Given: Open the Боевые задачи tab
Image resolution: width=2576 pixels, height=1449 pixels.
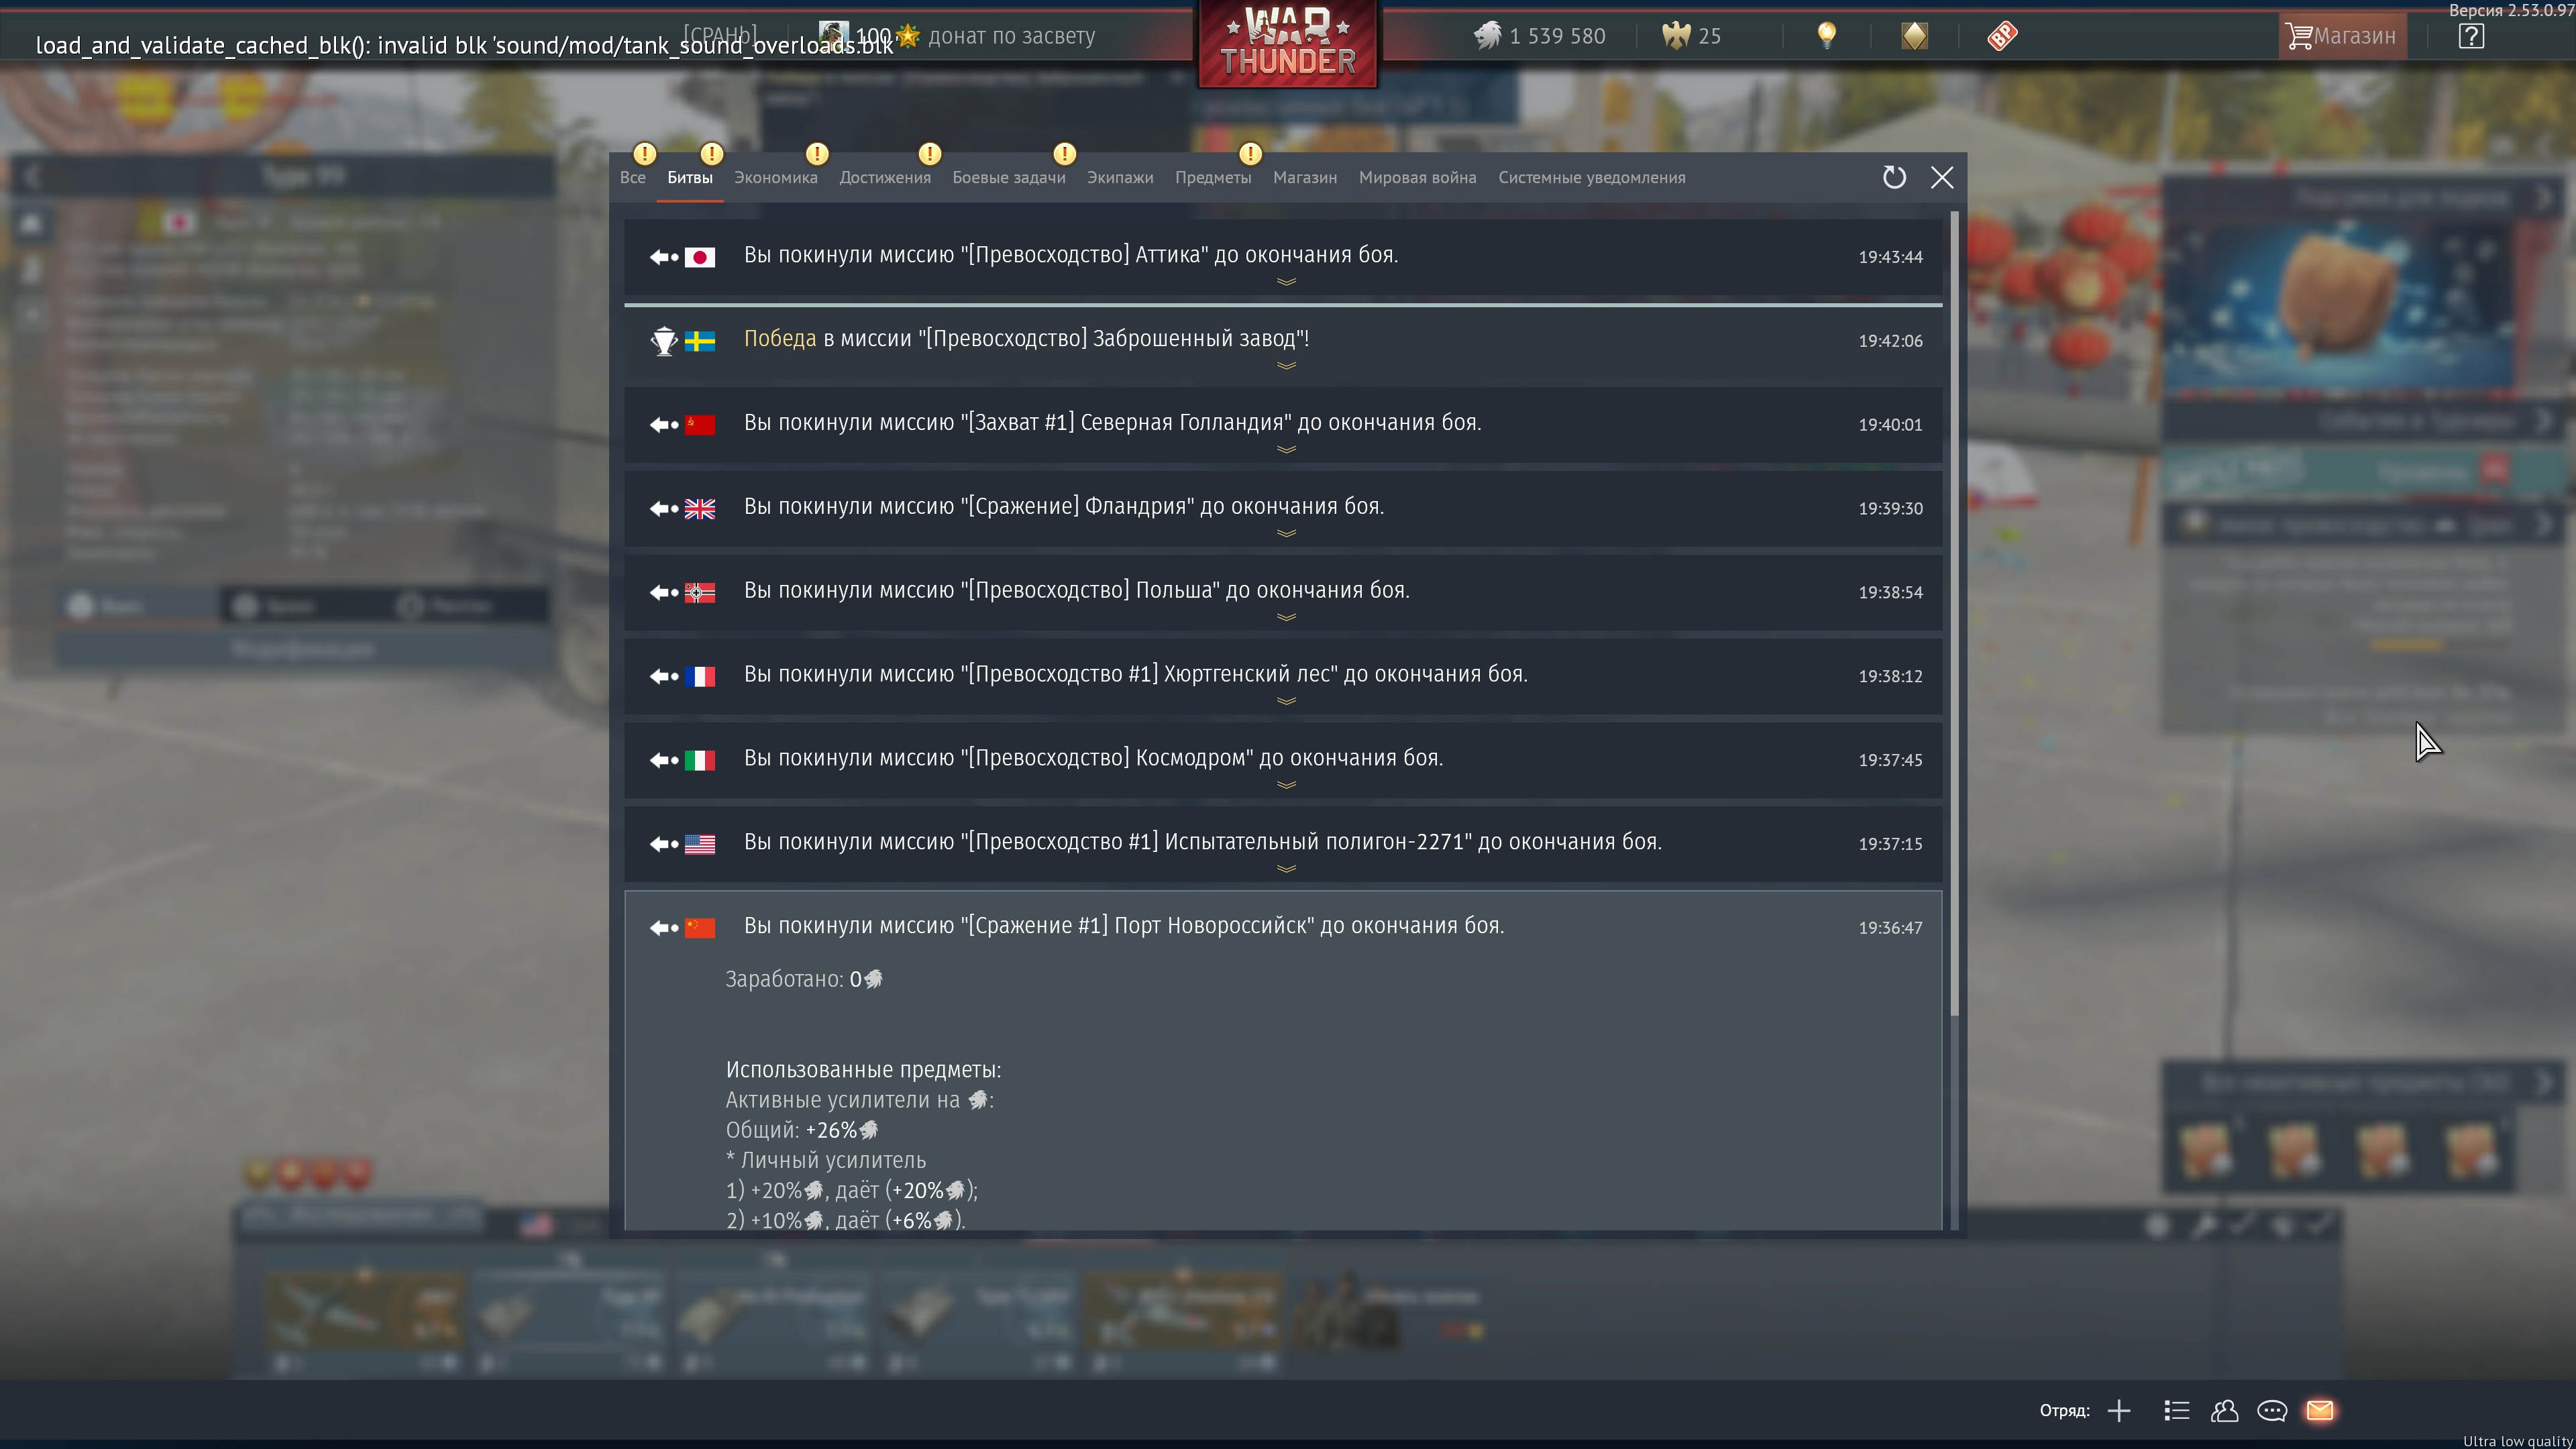Looking at the screenshot, I should [x=1008, y=177].
